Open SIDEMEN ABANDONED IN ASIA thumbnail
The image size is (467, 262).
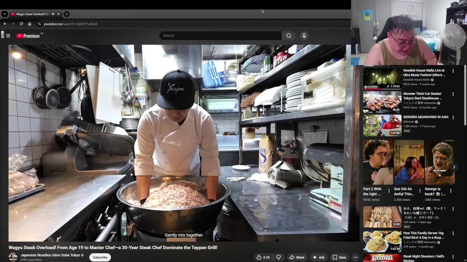[x=382, y=125]
